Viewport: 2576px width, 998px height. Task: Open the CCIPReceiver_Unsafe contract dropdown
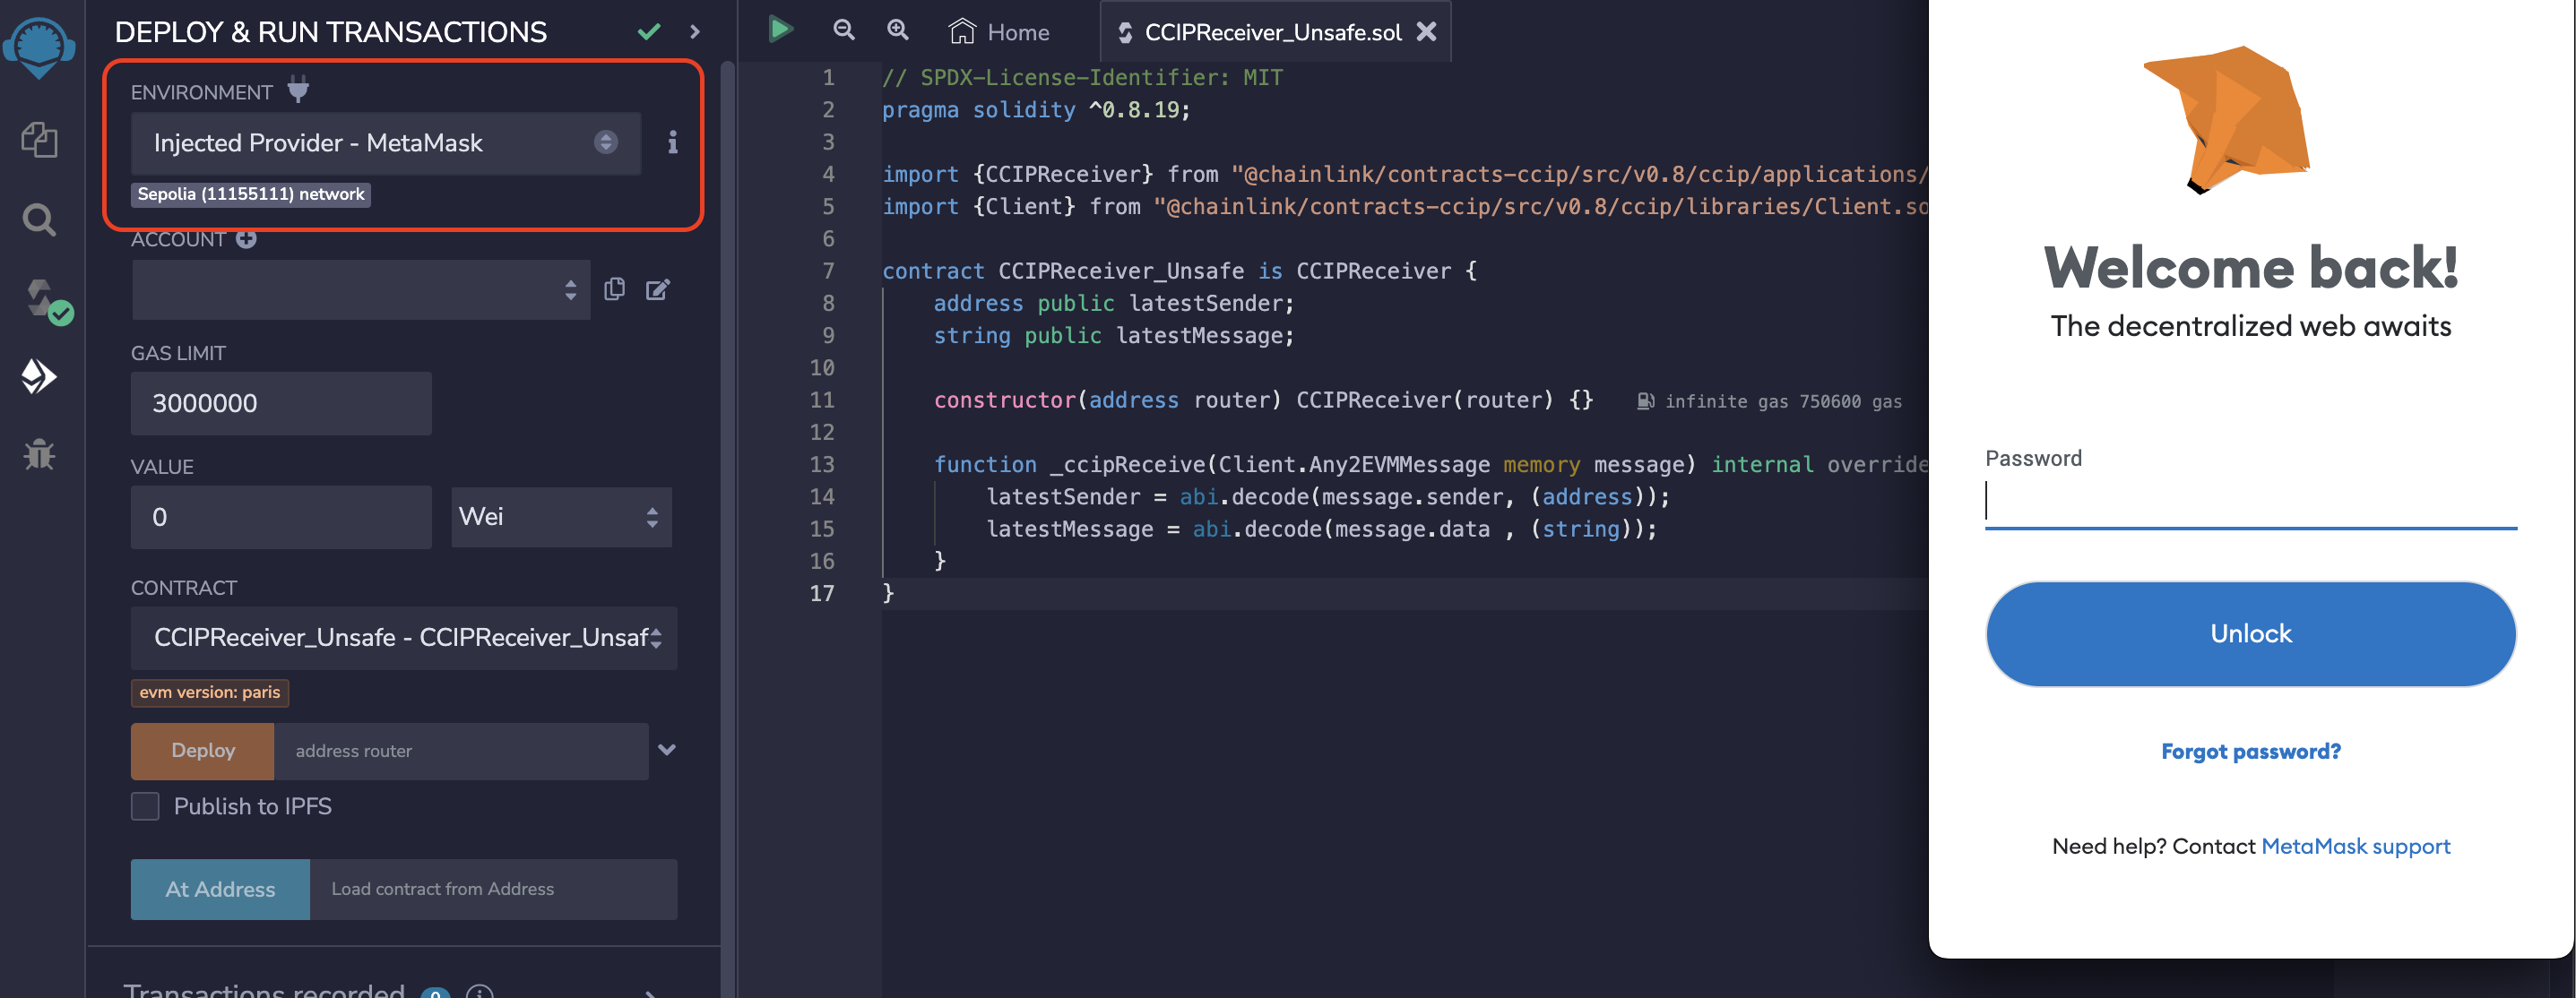point(403,637)
